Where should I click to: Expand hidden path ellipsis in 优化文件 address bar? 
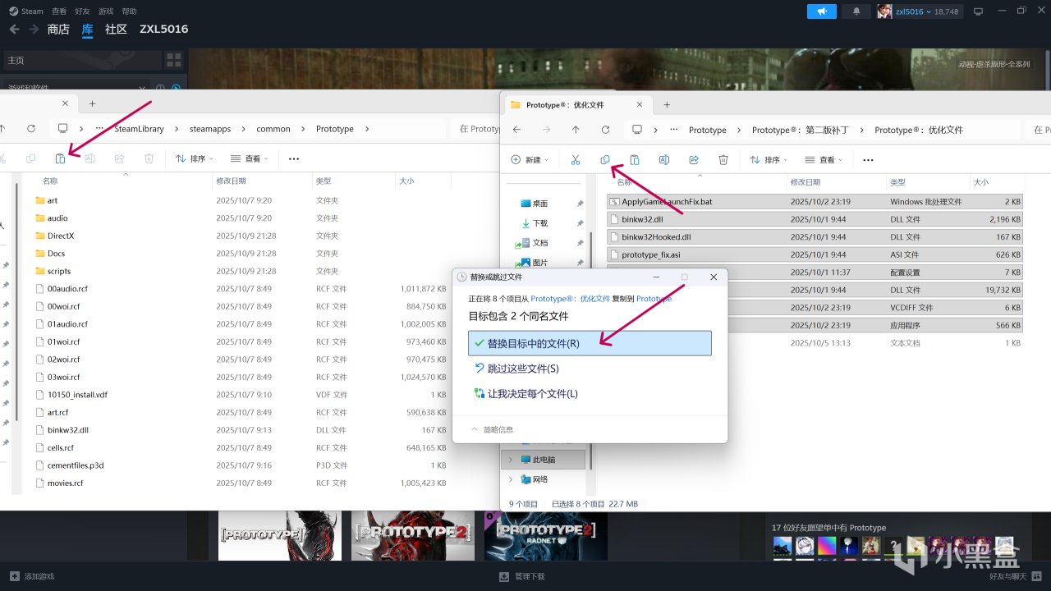(x=675, y=130)
